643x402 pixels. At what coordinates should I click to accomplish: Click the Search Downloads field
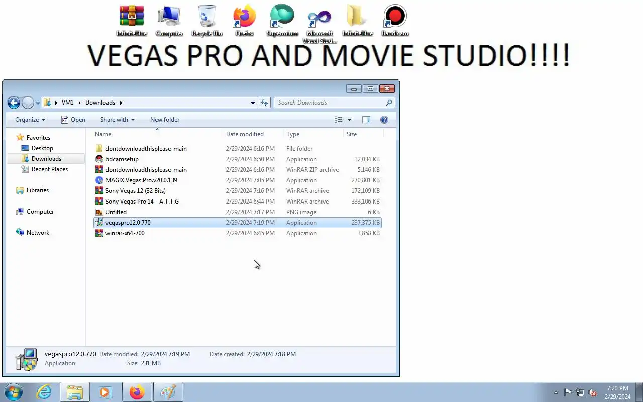pyautogui.click(x=334, y=103)
